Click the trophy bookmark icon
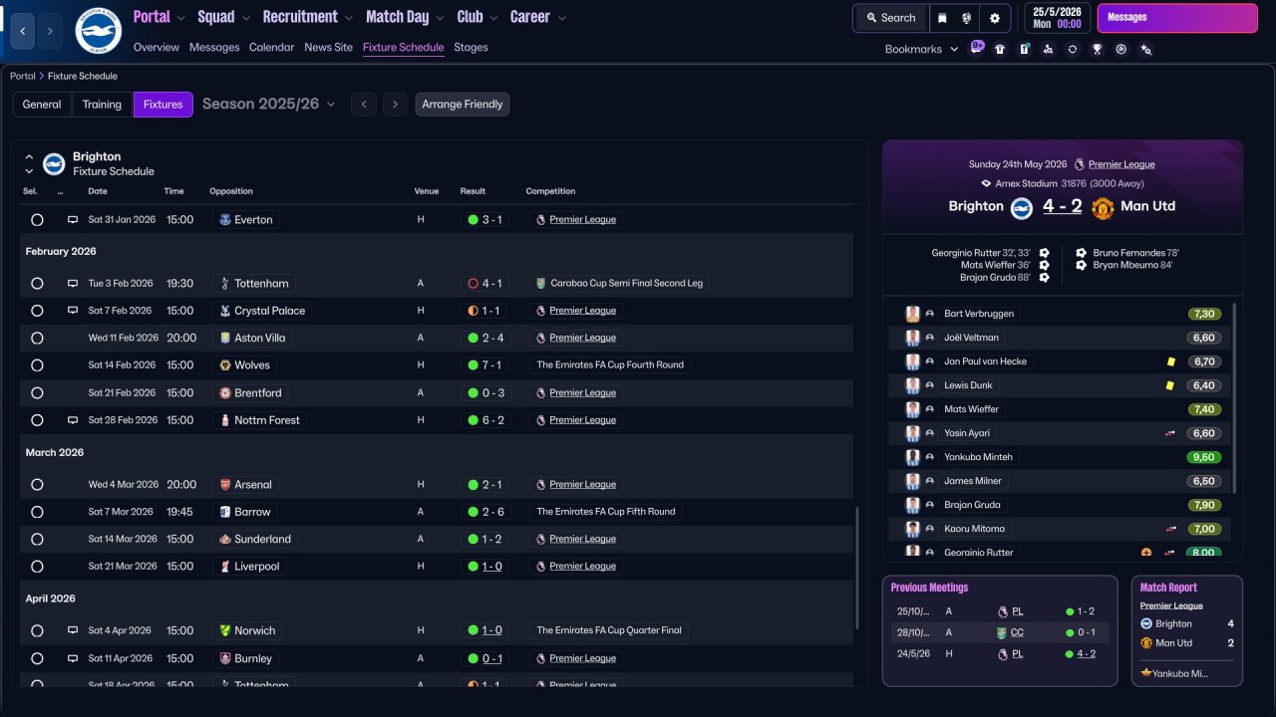 [x=1097, y=49]
